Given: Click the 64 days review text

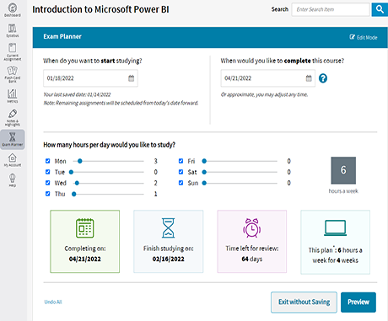Looking at the screenshot, I should [252, 259].
